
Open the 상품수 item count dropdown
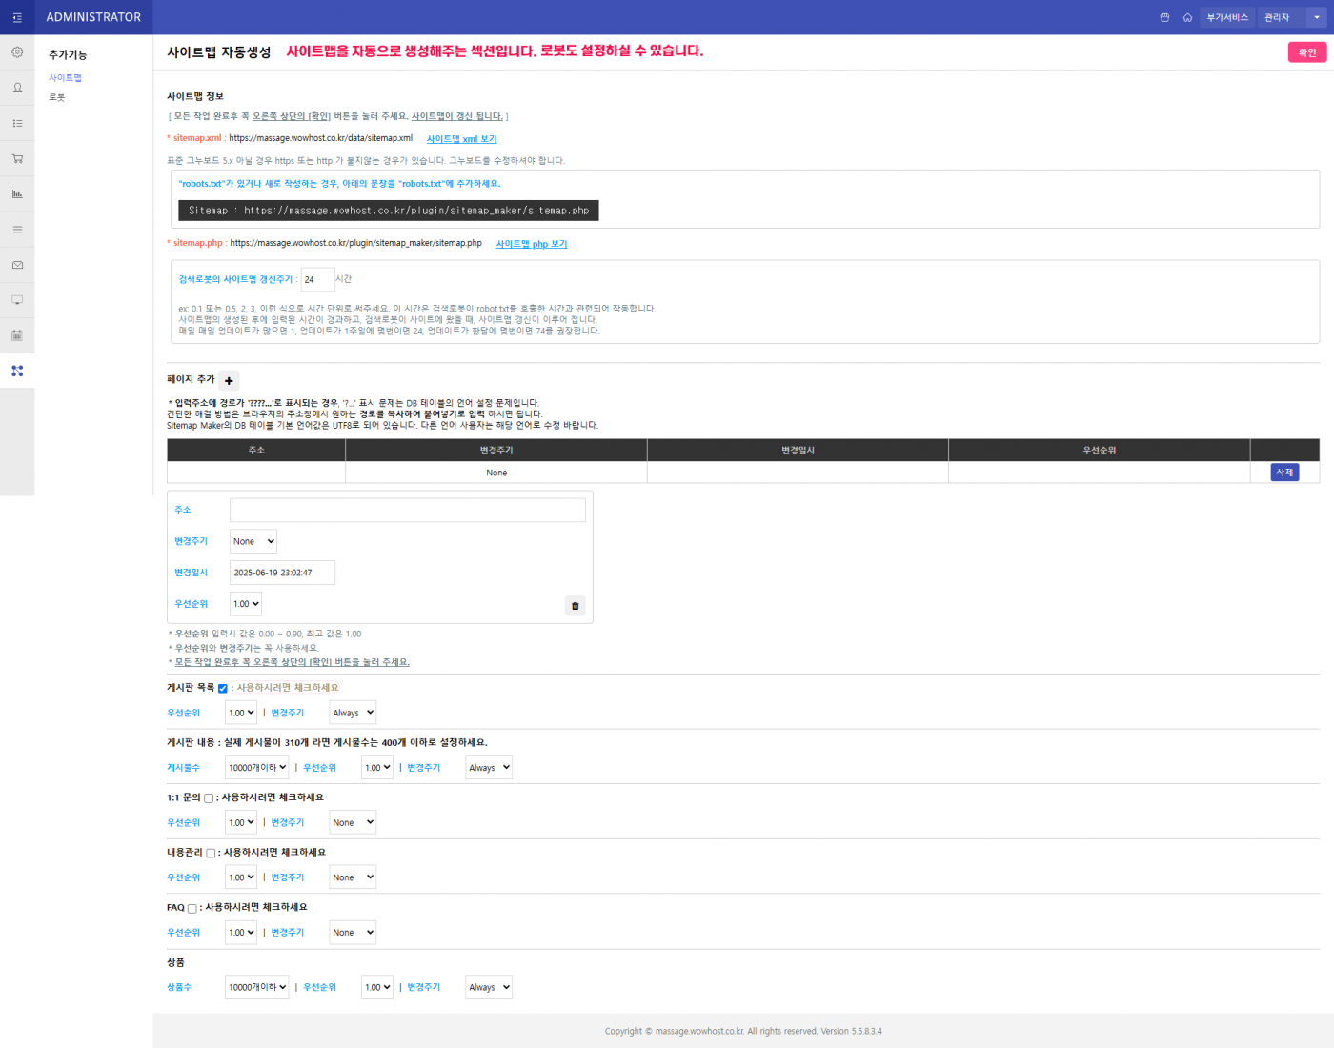[x=256, y=986]
